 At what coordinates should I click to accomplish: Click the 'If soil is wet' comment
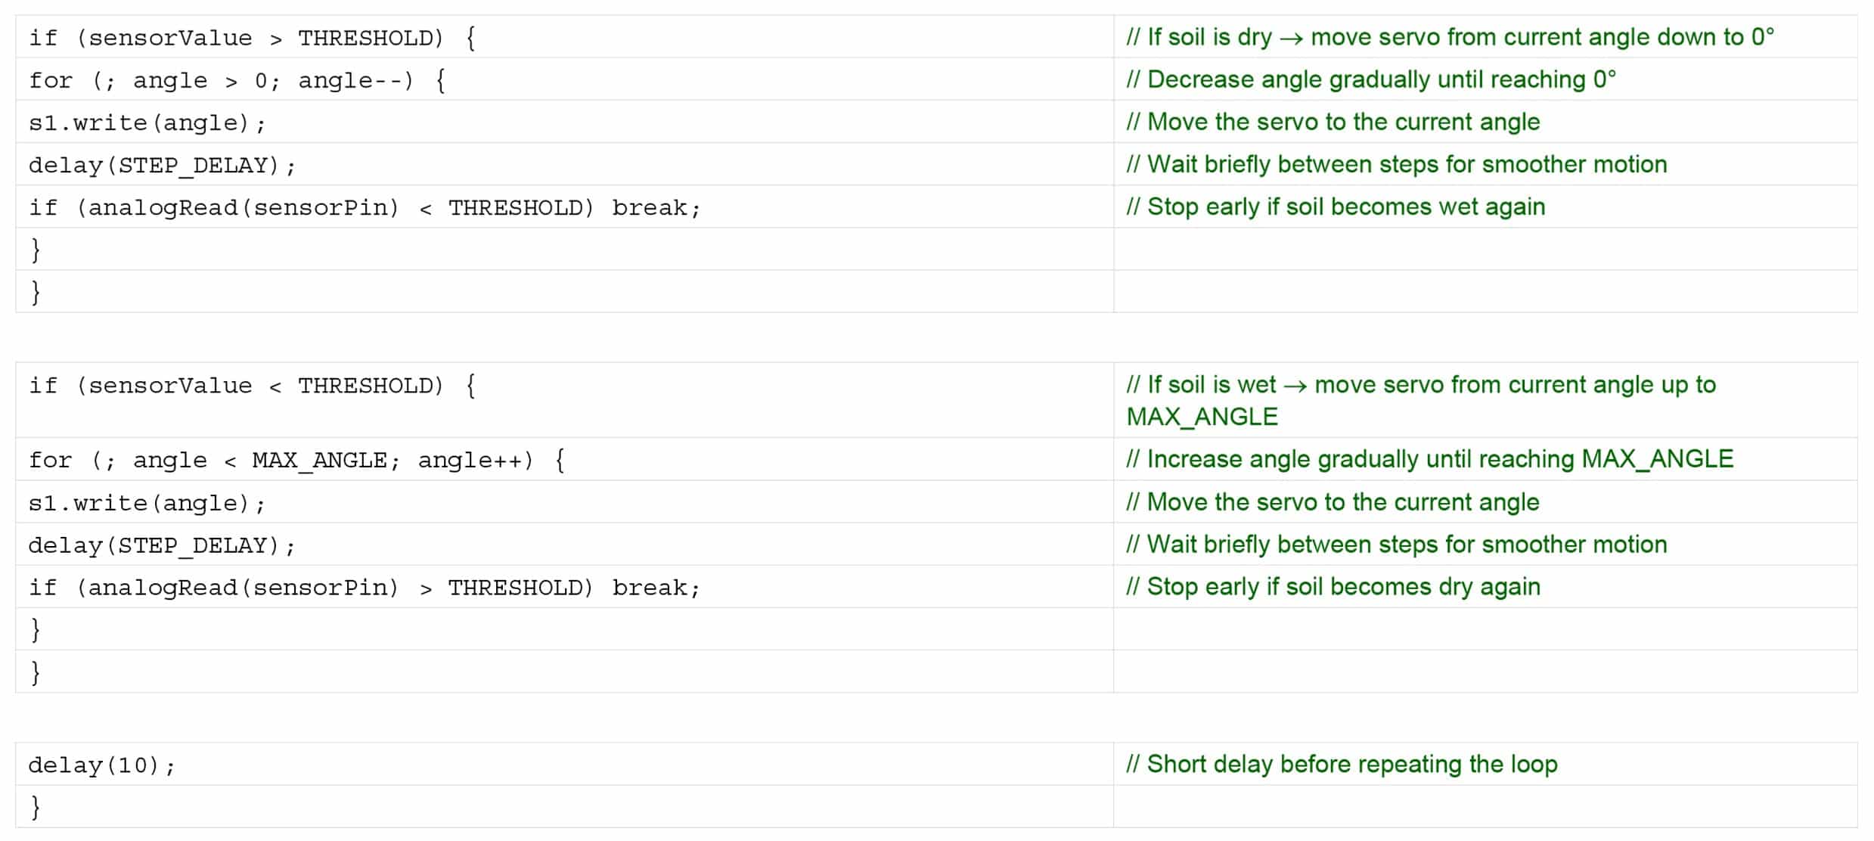coord(1420,385)
